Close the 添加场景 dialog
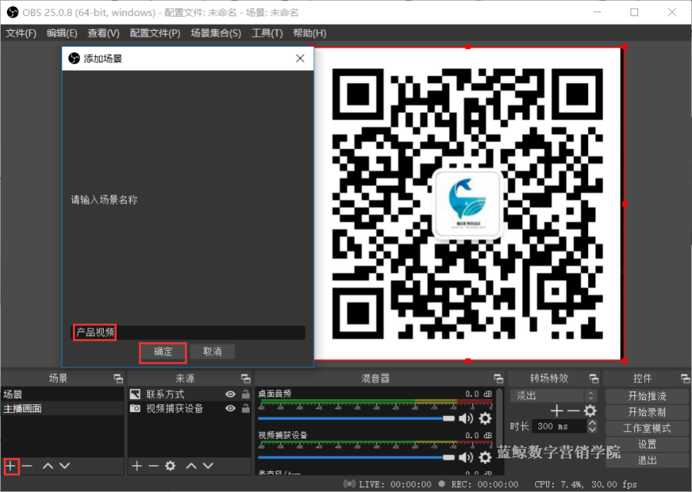Image resolution: width=692 pixels, height=492 pixels. click(300, 58)
